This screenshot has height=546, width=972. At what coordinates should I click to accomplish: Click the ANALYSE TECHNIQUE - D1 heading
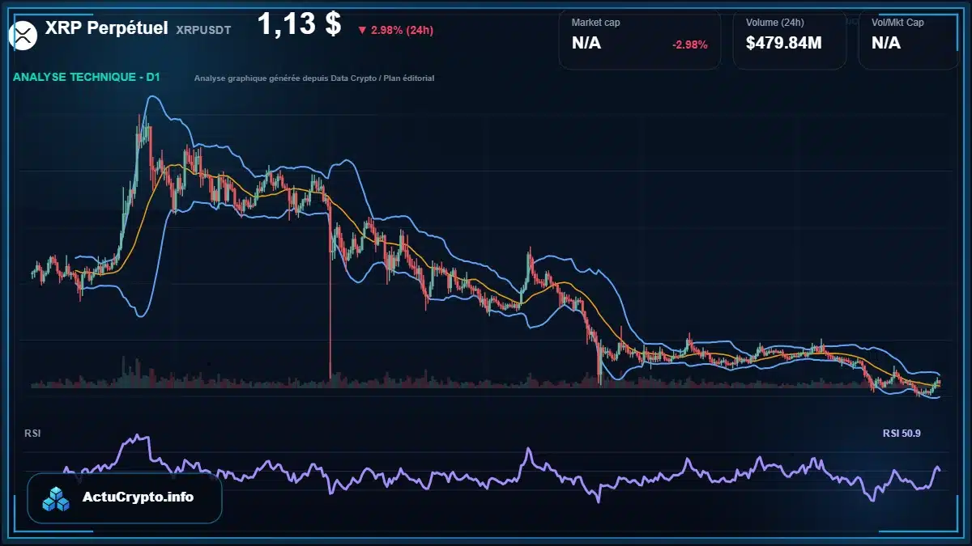(x=87, y=78)
